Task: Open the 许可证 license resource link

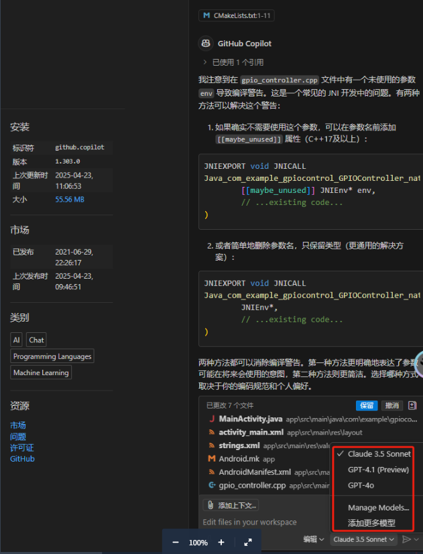Action: pyautogui.click(x=22, y=447)
